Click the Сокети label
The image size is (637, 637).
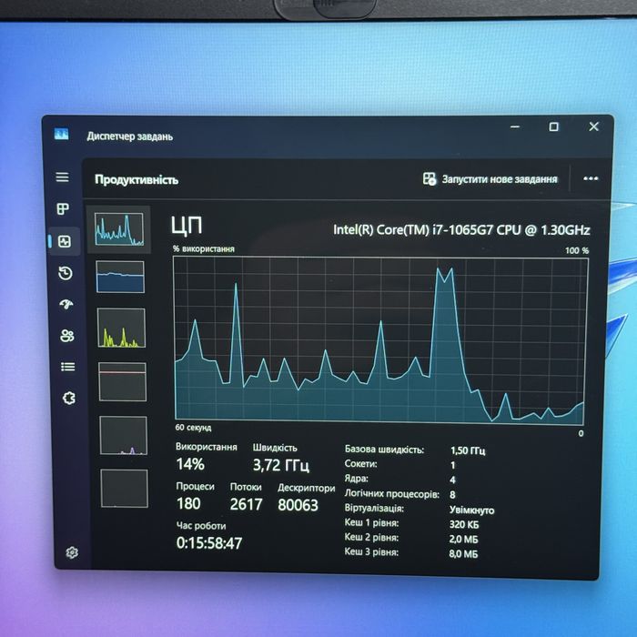[360, 464]
